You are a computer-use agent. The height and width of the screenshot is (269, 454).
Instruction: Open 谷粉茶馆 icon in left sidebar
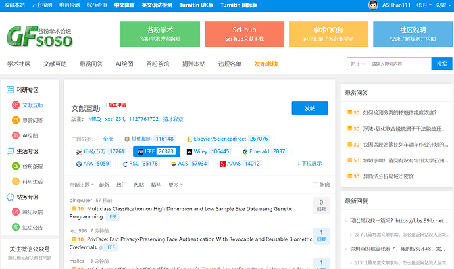point(16,166)
